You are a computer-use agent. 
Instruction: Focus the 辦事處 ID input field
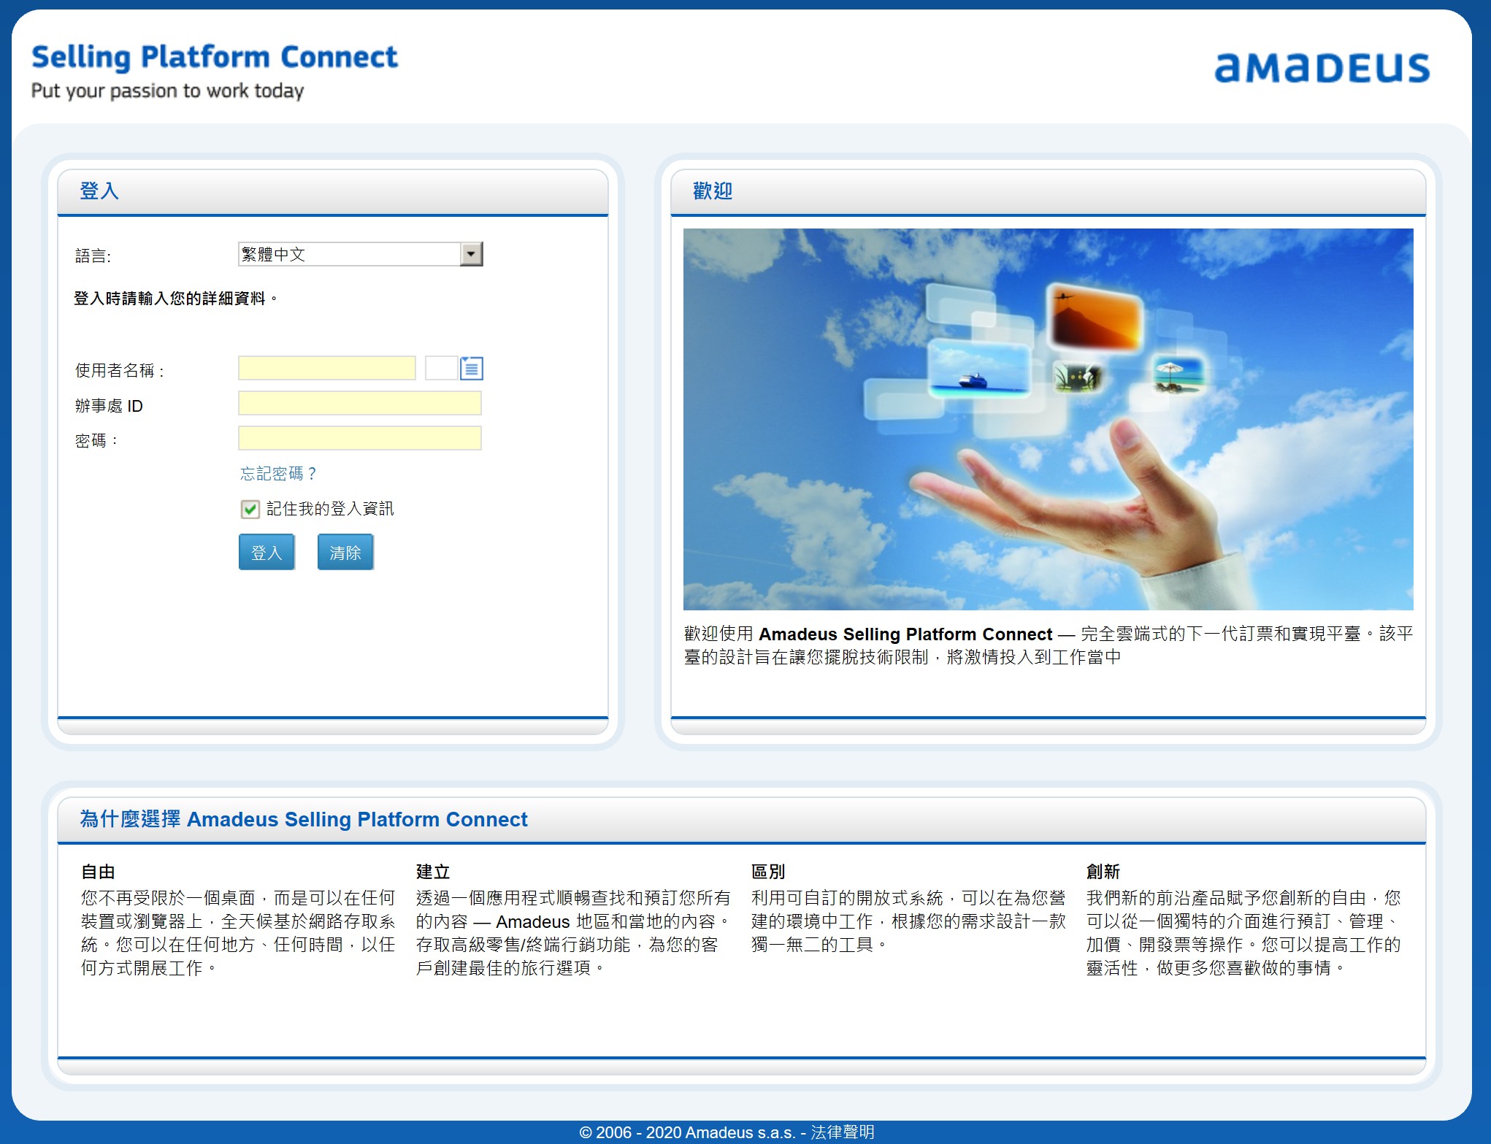click(360, 404)
